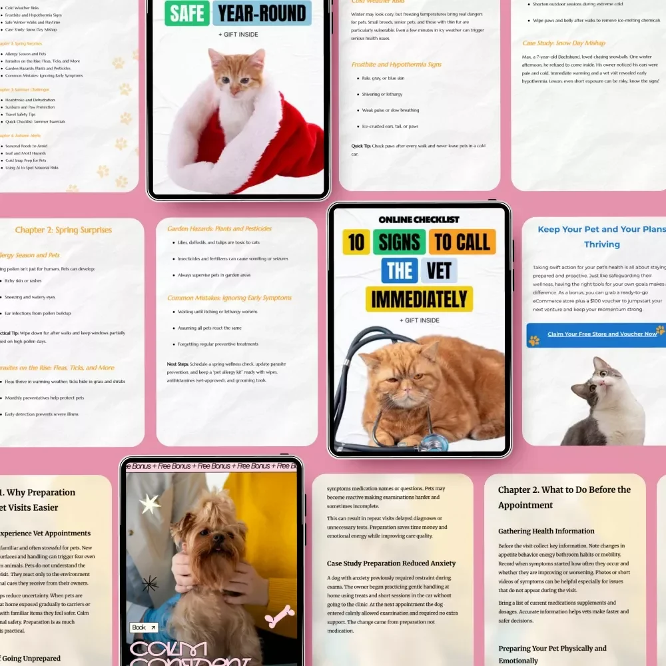
Task: Select Keep Your Pet and Your Plans Thriving heading
Action: [602, 236]
